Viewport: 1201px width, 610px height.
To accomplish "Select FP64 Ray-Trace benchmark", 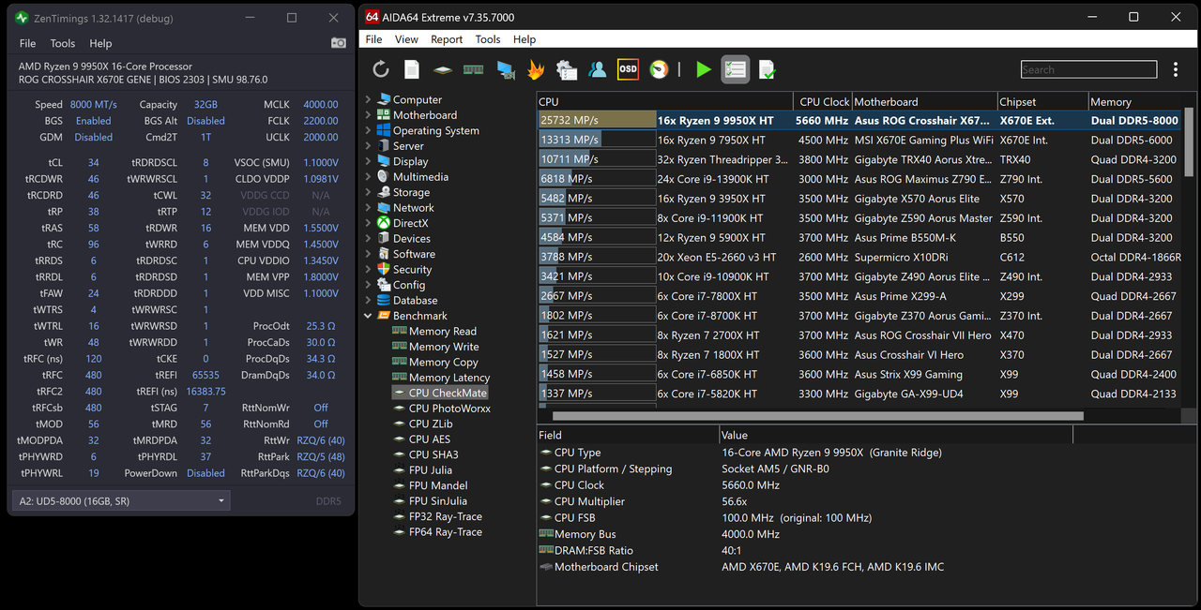I will pyautogui.click(x=446, y=532).
